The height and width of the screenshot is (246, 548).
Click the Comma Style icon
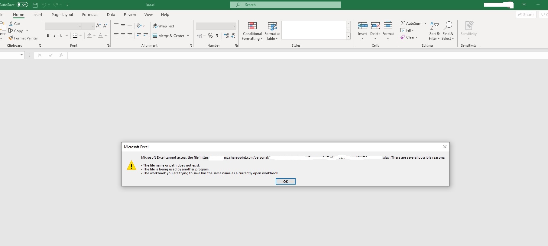[x=217, y=36]
